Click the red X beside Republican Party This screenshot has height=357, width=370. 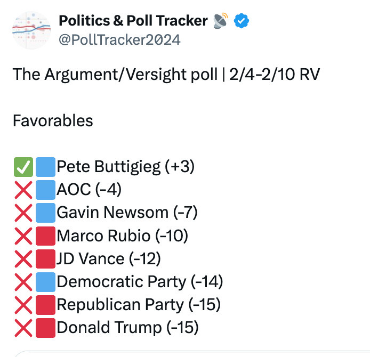pyautogui.click(x=23, y=305)
